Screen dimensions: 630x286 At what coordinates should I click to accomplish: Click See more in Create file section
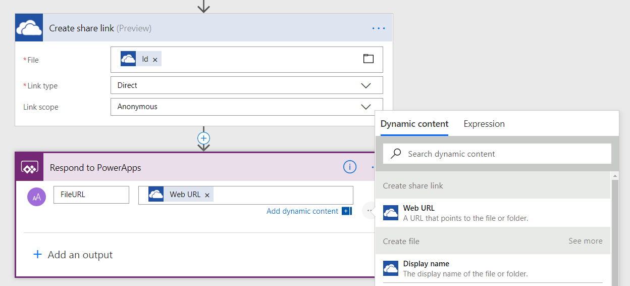pyautogui.click(x=585, y=241)
